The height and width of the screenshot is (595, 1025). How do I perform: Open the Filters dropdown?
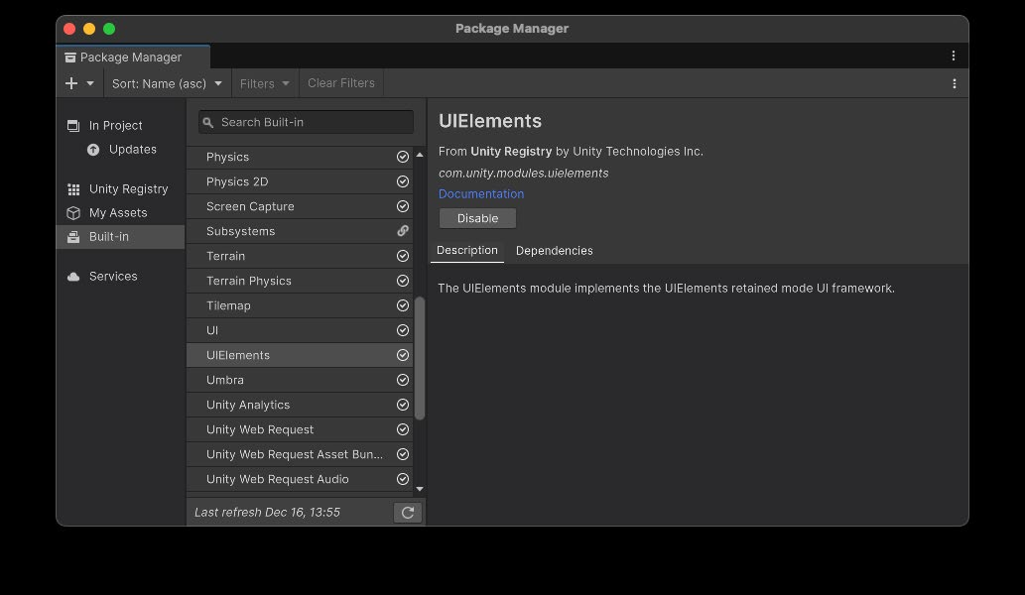265,83
